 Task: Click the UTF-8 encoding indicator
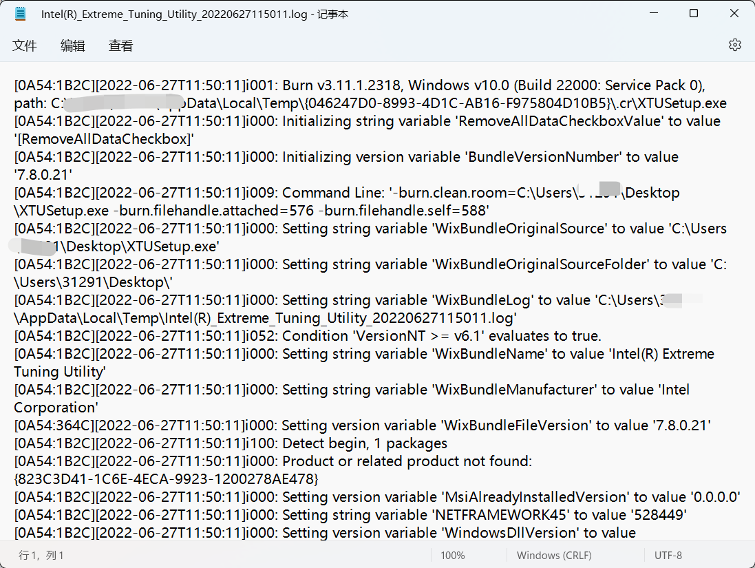[x=668, y=555]
